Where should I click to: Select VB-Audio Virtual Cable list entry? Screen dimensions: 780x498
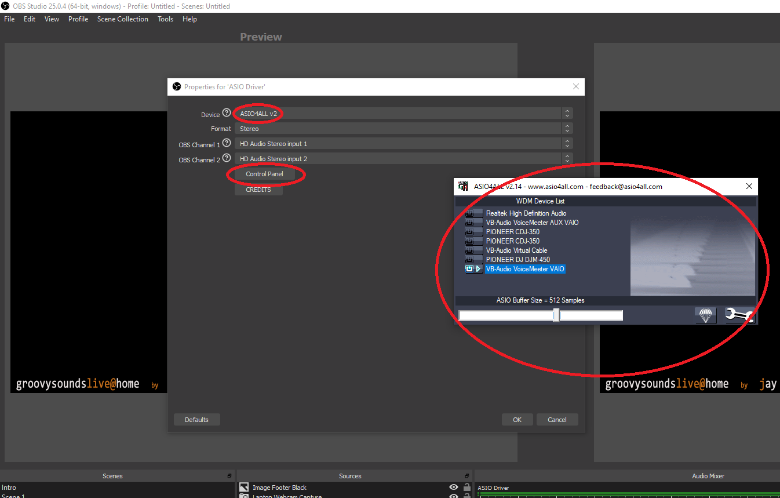pyautogui.click(x=516, y=250)
